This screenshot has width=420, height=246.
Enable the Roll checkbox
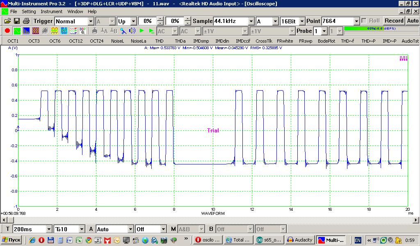click(x=364, y=21)
